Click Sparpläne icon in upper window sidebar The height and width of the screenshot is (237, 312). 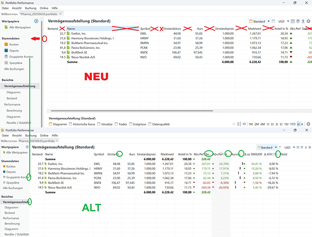6,63
